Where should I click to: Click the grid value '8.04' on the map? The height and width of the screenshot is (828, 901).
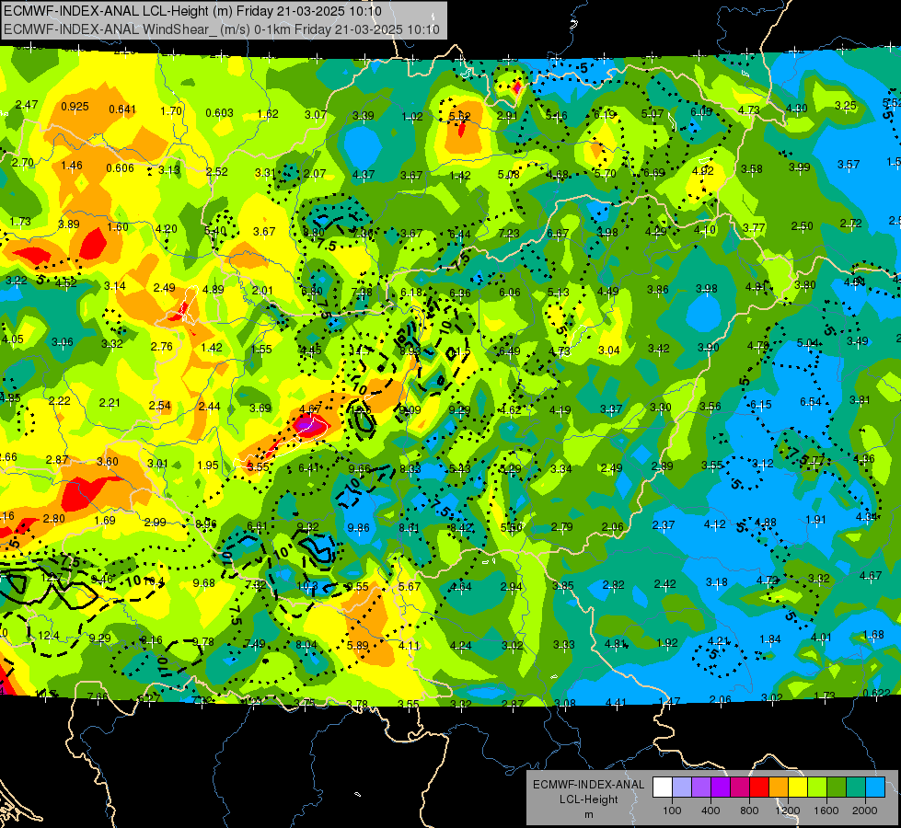click(x=306, y=645)
